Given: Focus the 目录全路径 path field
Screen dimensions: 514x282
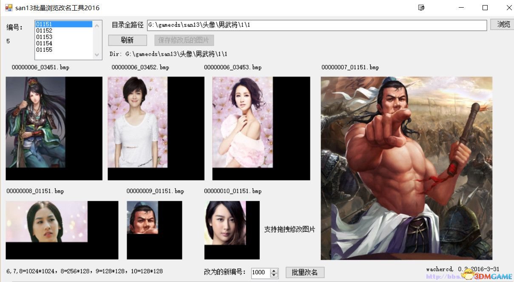Looking at the screenshot, I should click(317, 25).
